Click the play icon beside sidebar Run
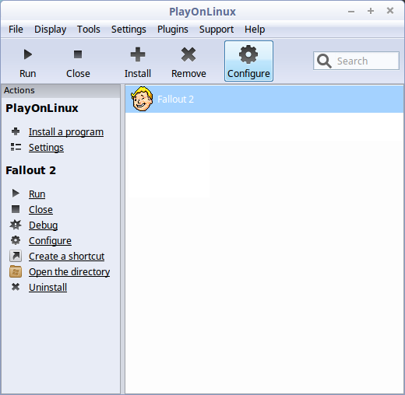This screenshot has width=405, height=395. [x=16, y=194]
